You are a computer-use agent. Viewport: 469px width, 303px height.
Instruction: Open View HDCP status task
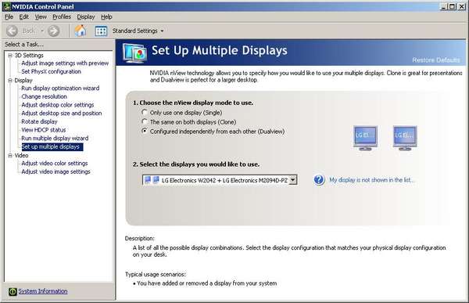(43, 130)
